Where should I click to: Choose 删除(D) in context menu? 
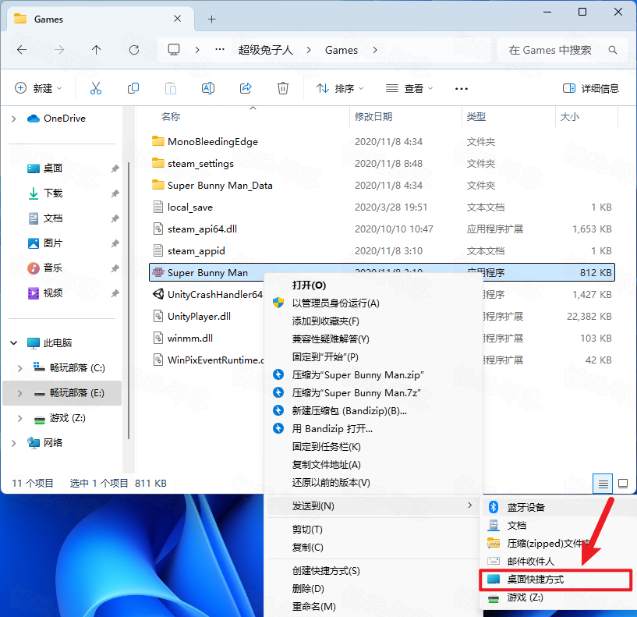(308, 589)
